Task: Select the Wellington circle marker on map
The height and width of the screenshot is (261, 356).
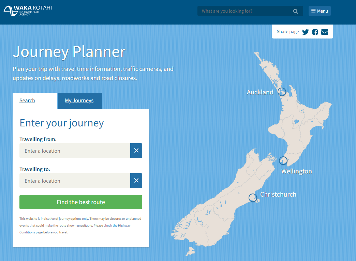Action: click(x=283, y=160)
